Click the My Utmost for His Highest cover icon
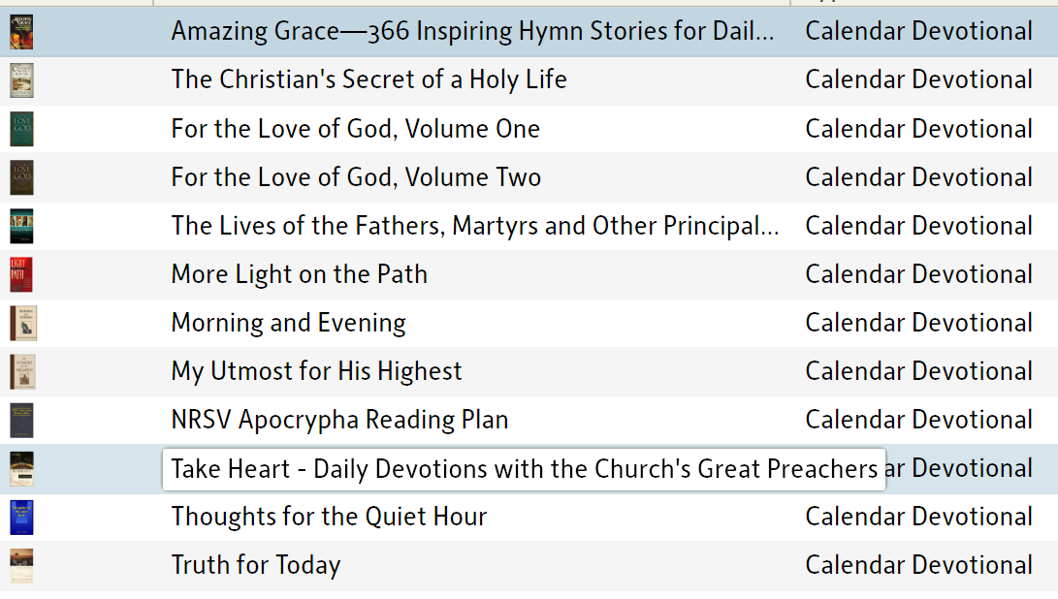The width and height of the screenshot is (1058, 599). [22, 371]
